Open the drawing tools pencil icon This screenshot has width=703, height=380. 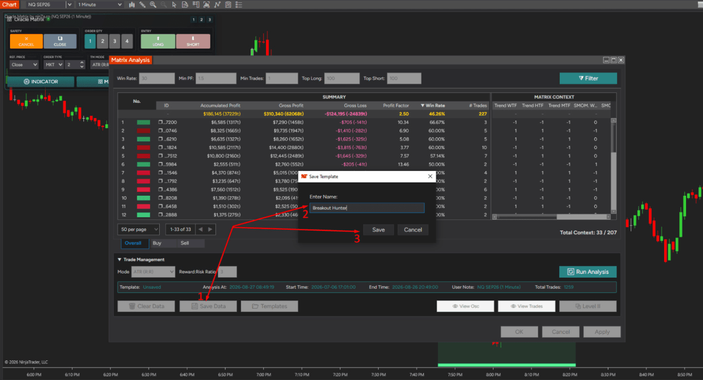click(142, 5)
